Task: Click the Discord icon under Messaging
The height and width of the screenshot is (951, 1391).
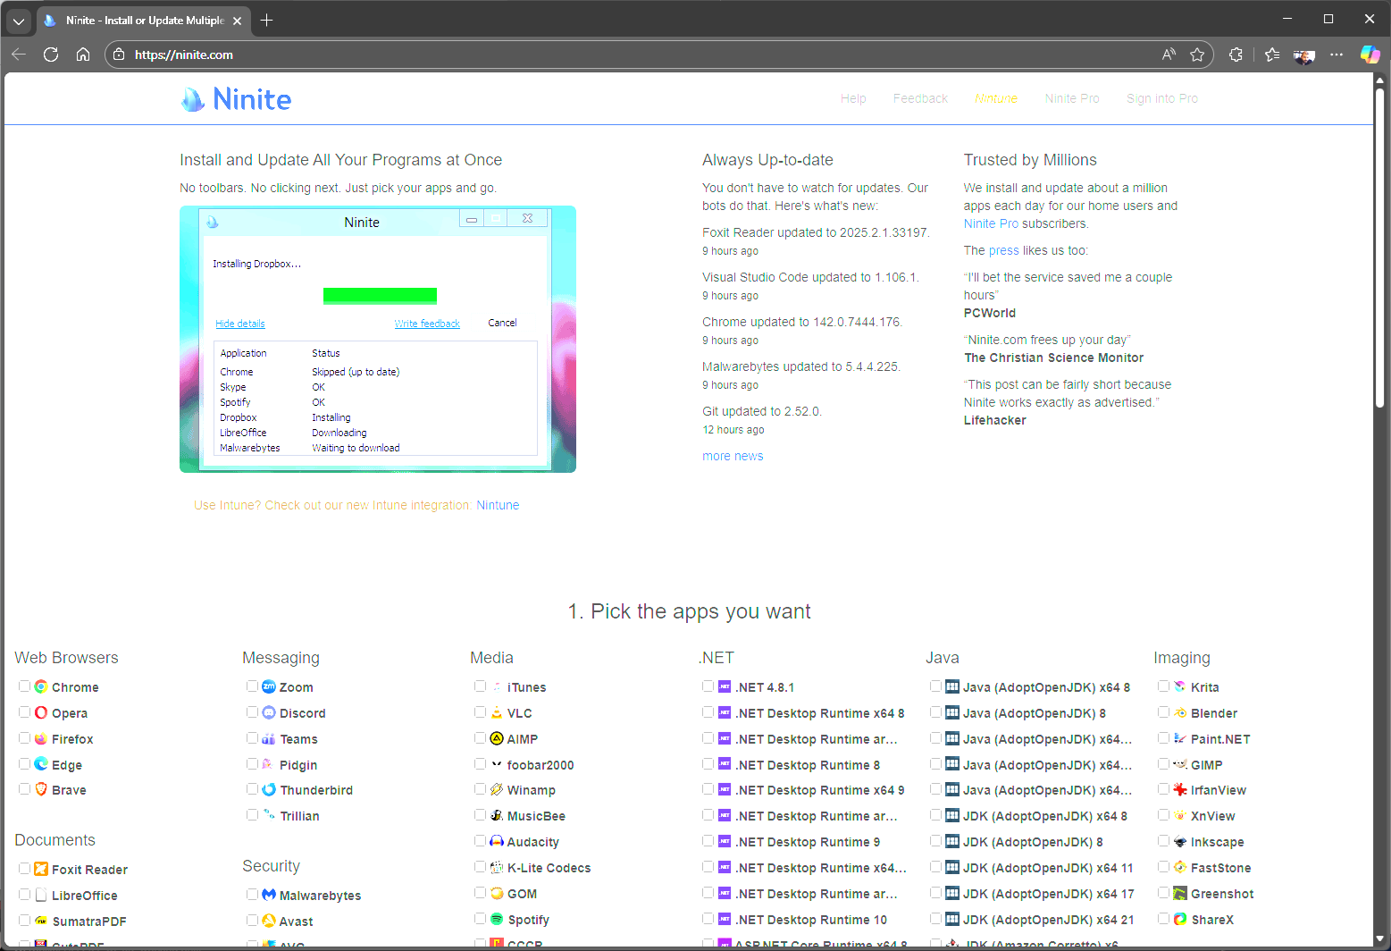Action: click(269, 712)
